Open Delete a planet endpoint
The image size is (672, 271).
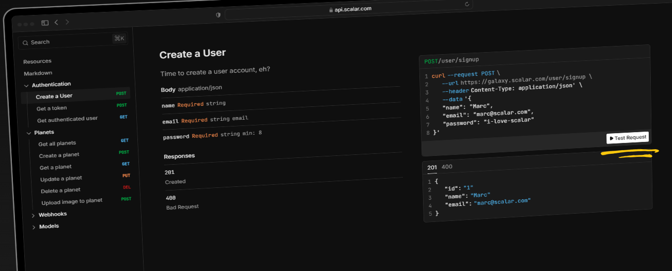click(x=61, y=190)
